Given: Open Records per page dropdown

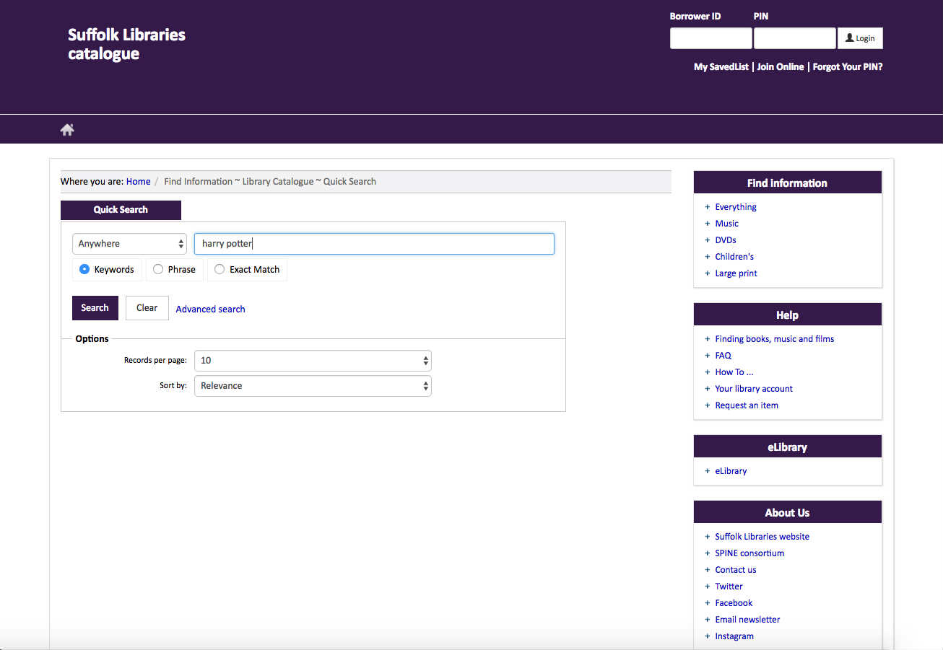Looking at the screenshot, I should pyautogui.click(x=313, y=361).
